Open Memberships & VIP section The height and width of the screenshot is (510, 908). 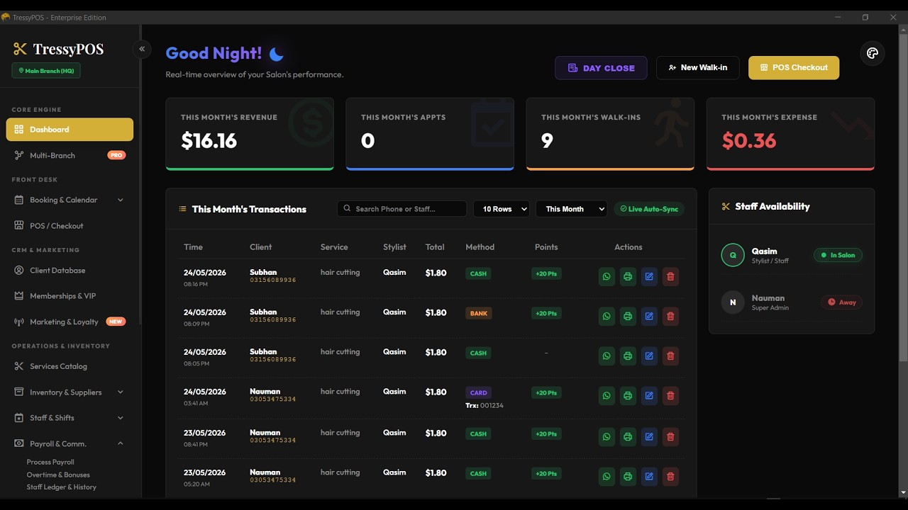click(x=70, y=296)
